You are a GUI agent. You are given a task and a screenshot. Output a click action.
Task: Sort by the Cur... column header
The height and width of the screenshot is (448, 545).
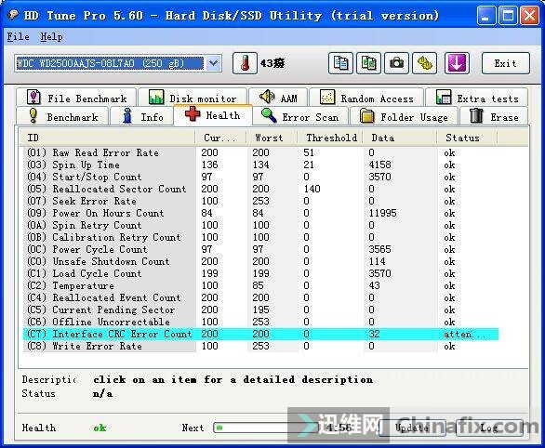pyautogui.click(x=220, y=138)
